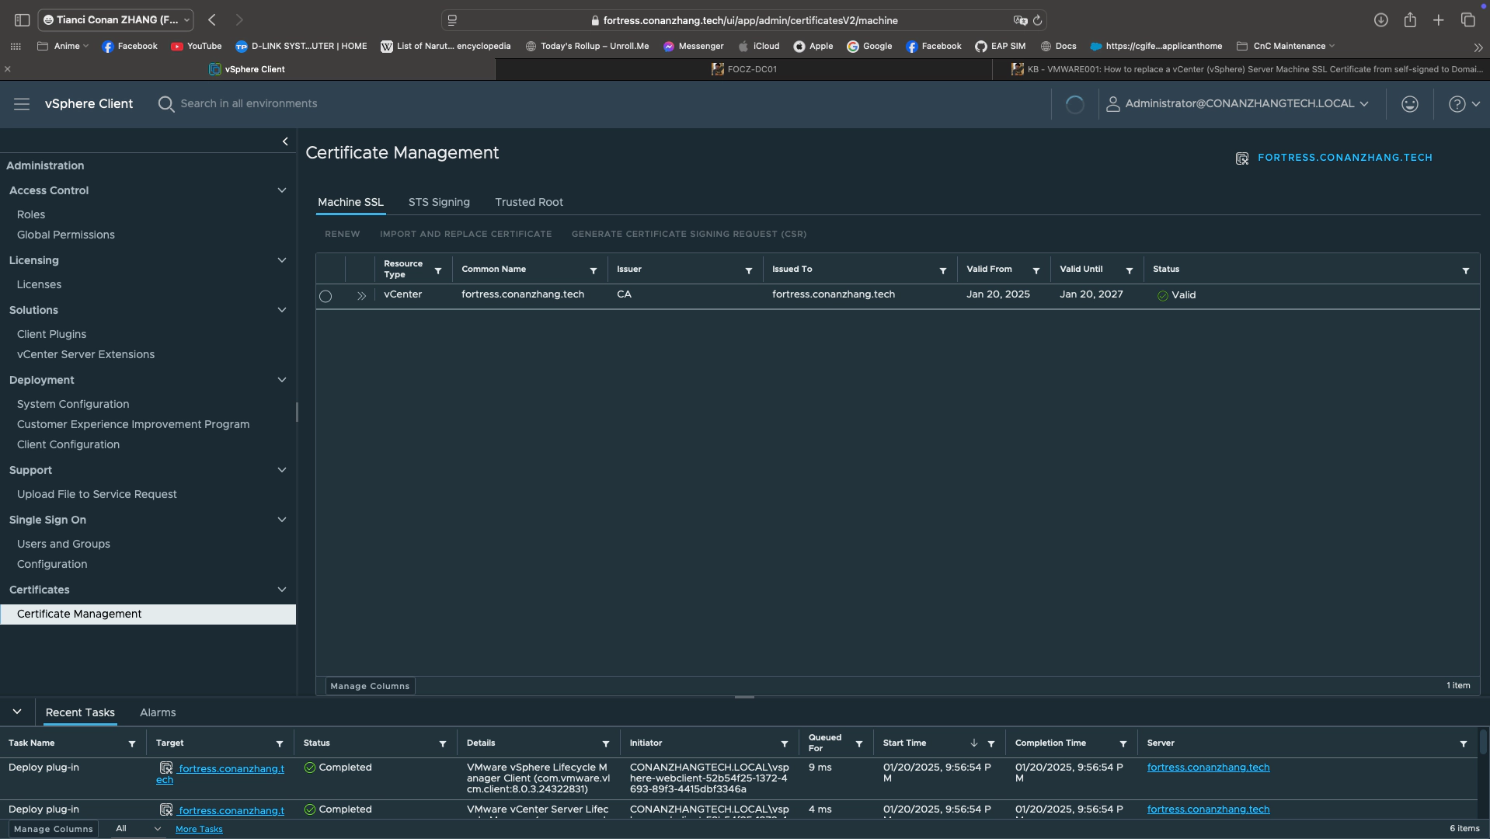
Task: Click the filter icon on Common Name column
Action: coord(593,270)
